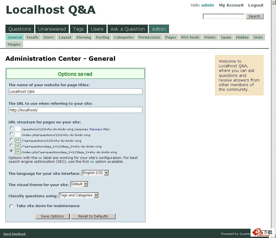
Task: Click the Welcome to Localhost Q&A sidebar text
Action: pyautogui.click(x=239, y=75)
